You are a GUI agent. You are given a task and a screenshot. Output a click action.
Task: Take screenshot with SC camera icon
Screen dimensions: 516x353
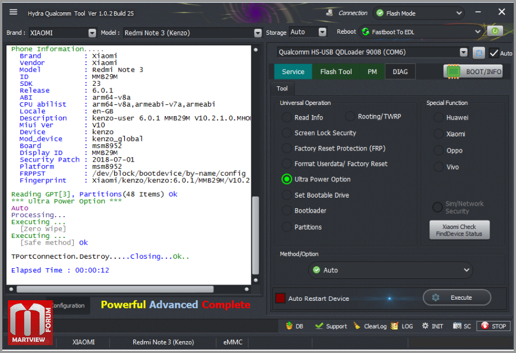tap(458, 326)
